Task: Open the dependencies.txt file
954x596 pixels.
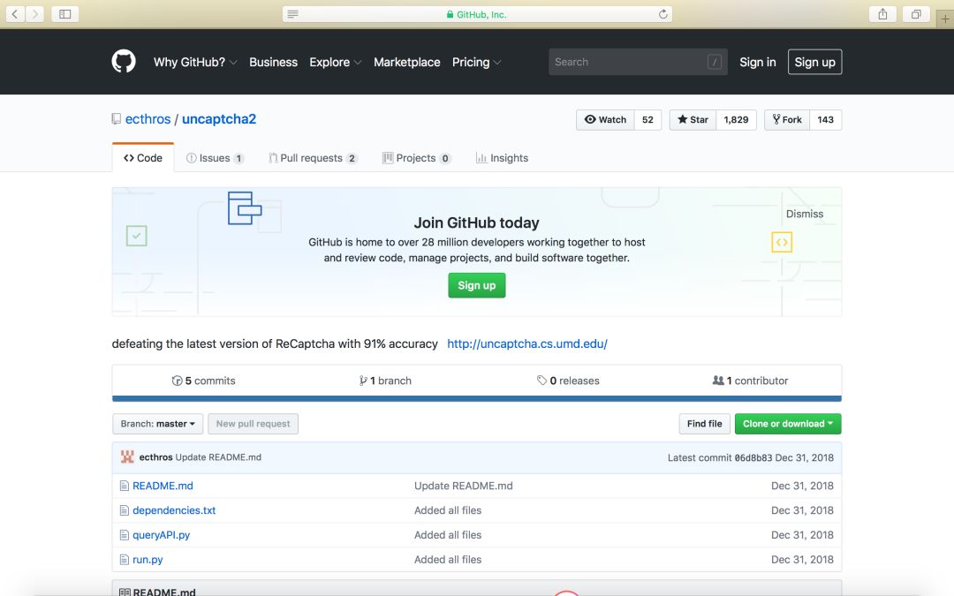Action: click(174, 510)
